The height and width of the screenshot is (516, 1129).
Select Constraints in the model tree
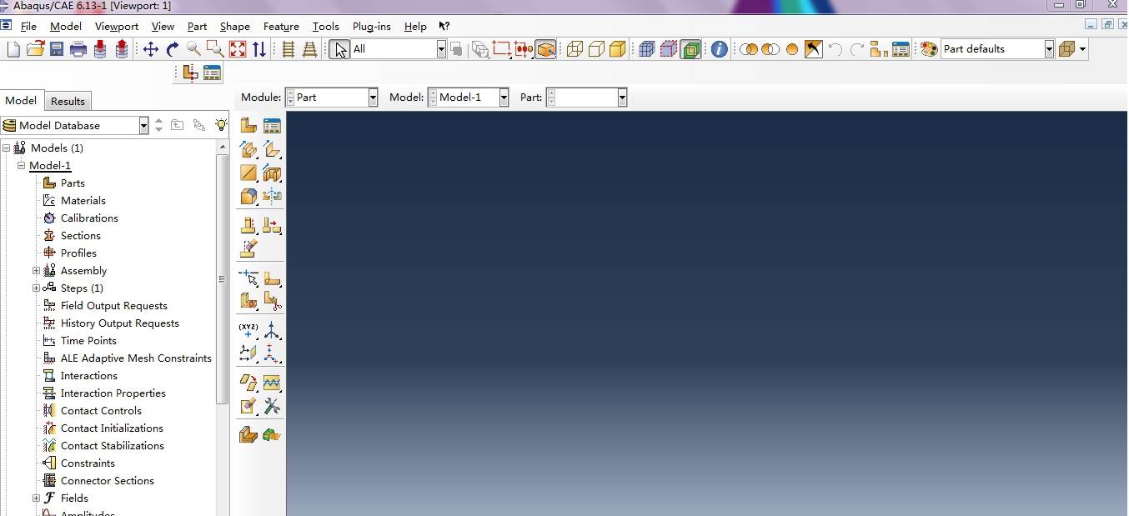pyautogui.click(x=88, y=463)
